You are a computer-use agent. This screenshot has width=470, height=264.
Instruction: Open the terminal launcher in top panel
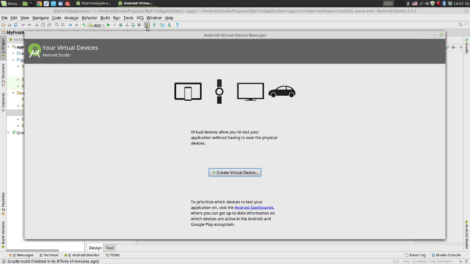(32, 3)
